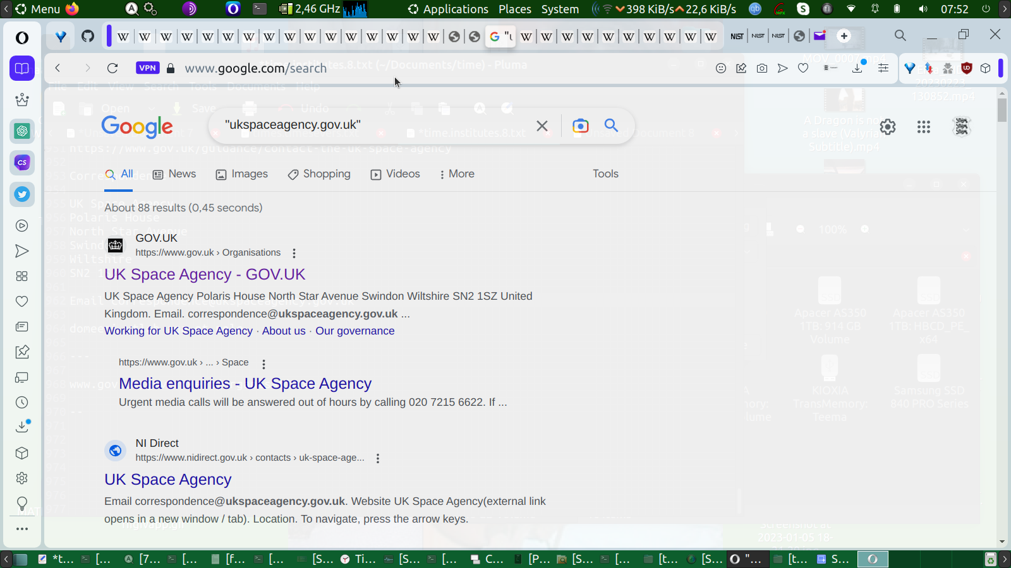
Task: Open History clock in the sidebar
Action: 22,403
